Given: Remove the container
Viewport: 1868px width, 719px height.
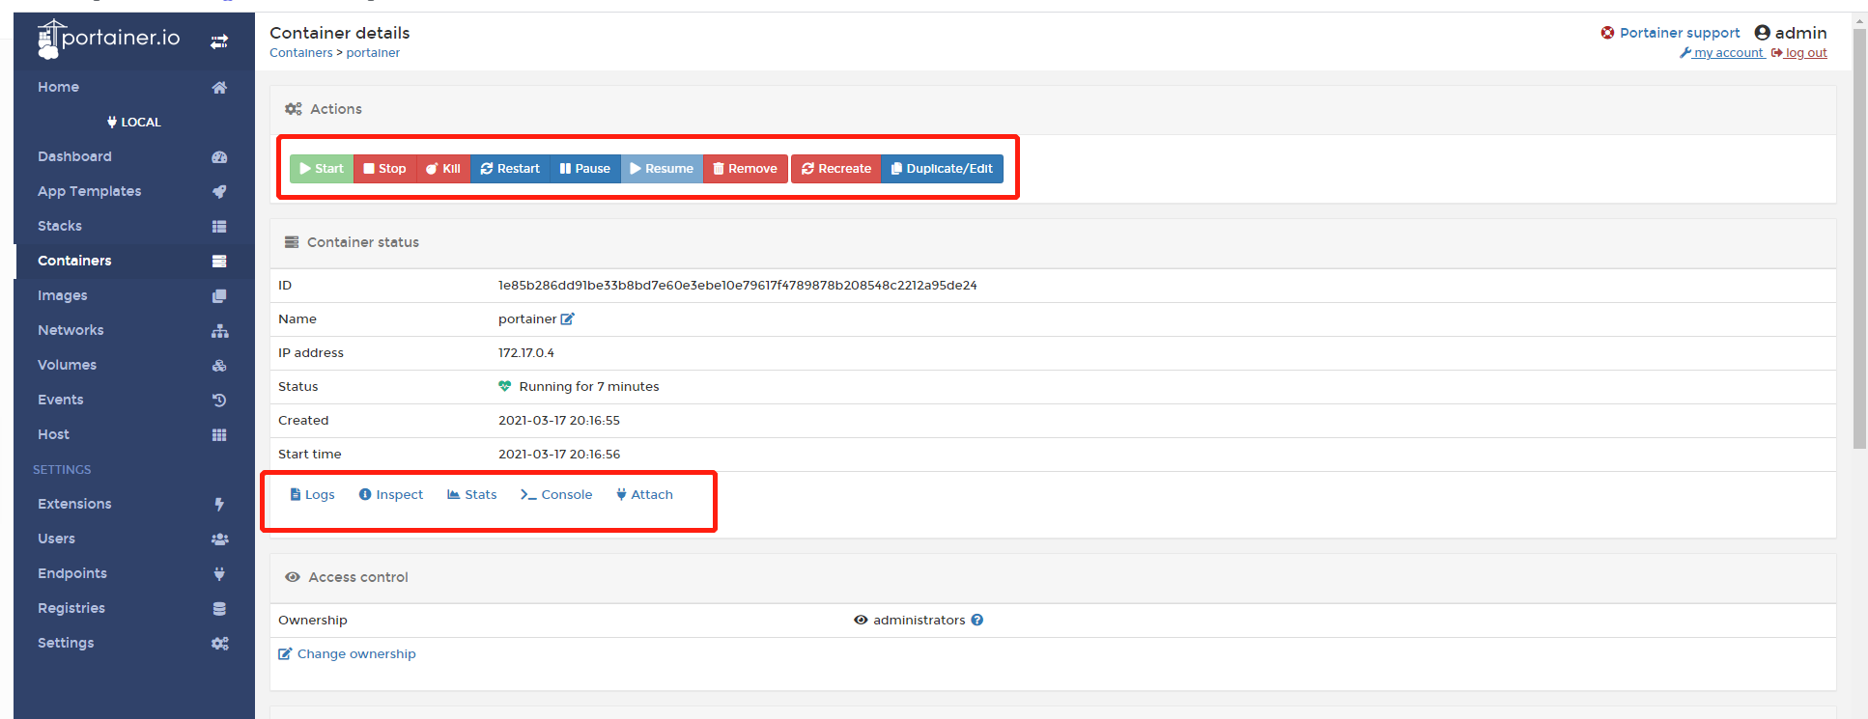Looking at the screenshot, I should tap(746, 168).
